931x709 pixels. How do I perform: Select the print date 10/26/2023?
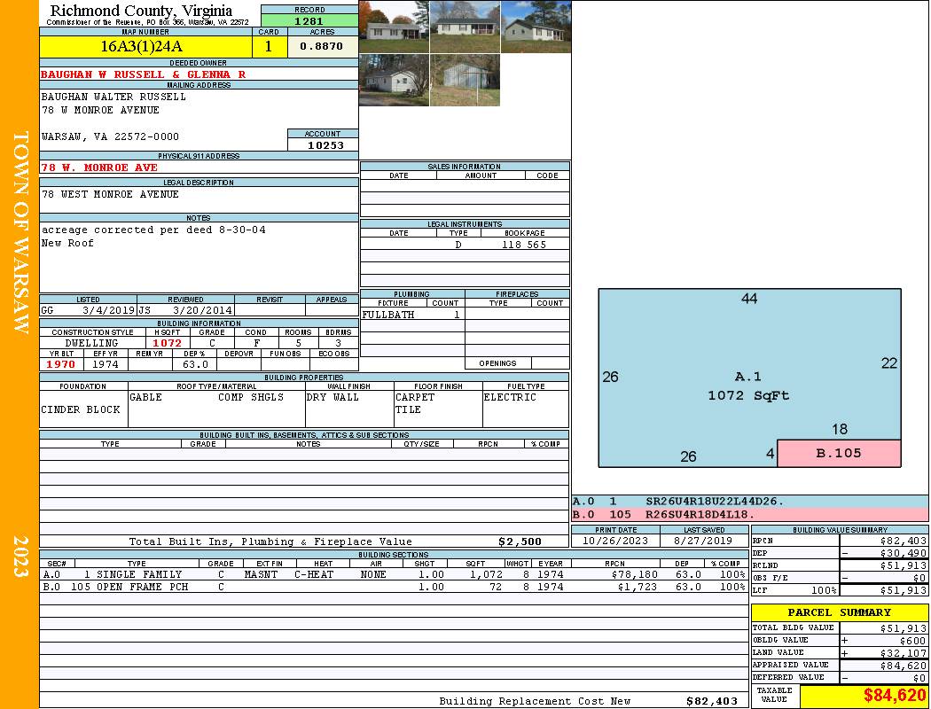[x=615, y=541]
